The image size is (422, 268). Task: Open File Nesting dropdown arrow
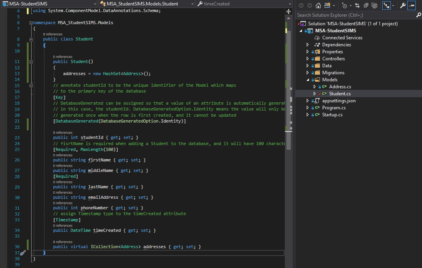click(393, 5)
